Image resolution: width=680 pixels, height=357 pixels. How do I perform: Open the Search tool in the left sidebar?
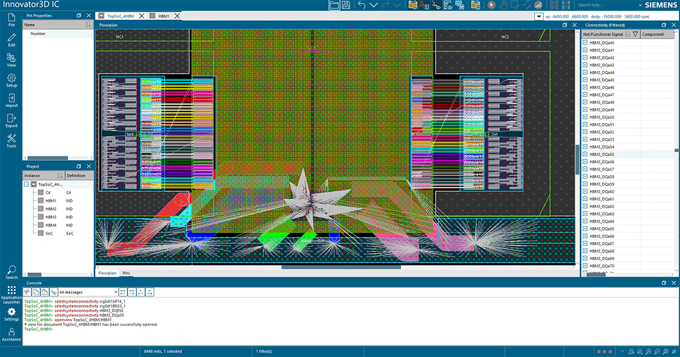pyautogui.click(x=11, y=273)
